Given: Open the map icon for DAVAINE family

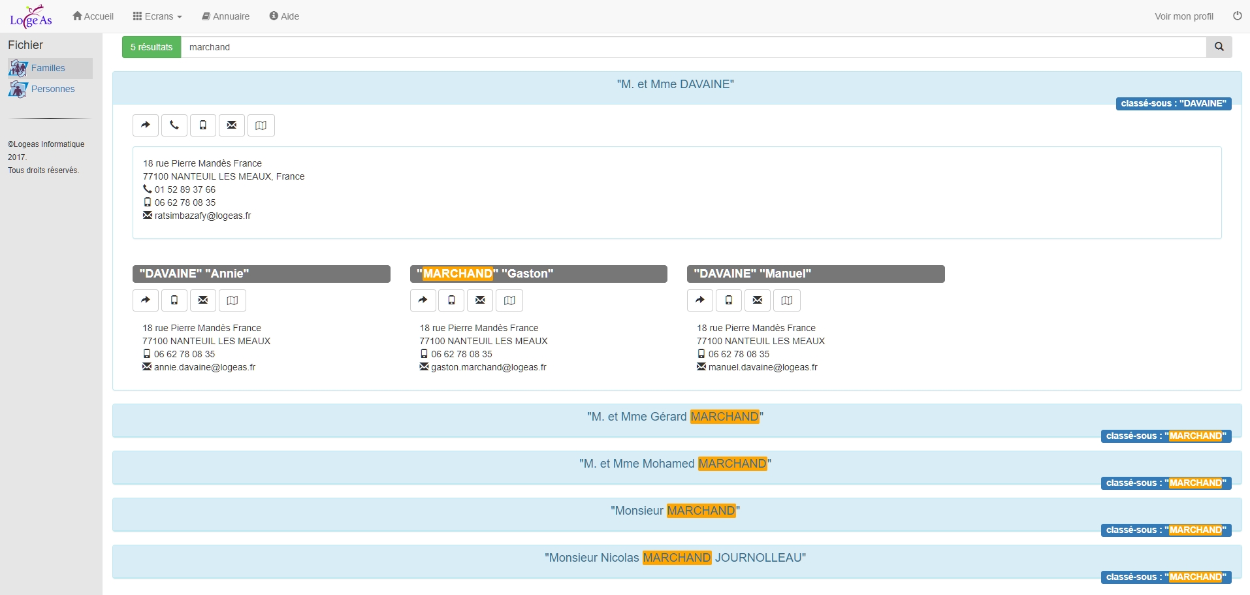Looking at the screenshot, I should [x=261, y=125].
